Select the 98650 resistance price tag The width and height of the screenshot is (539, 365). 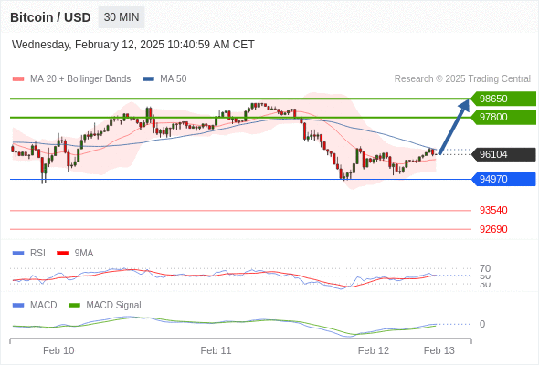pyautogui.click(x=503, y=99)
